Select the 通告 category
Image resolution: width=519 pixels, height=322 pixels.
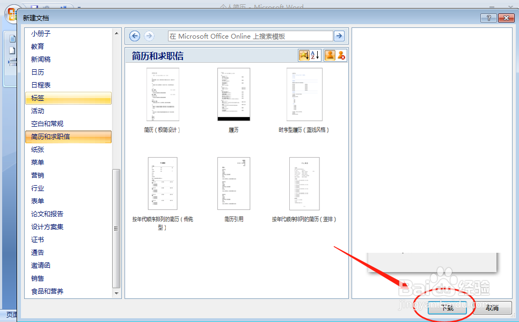pyautogui.click(x=69, y=253)
